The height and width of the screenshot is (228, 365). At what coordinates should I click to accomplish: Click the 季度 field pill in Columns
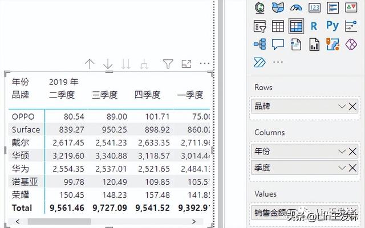click(x=305, y=168)
